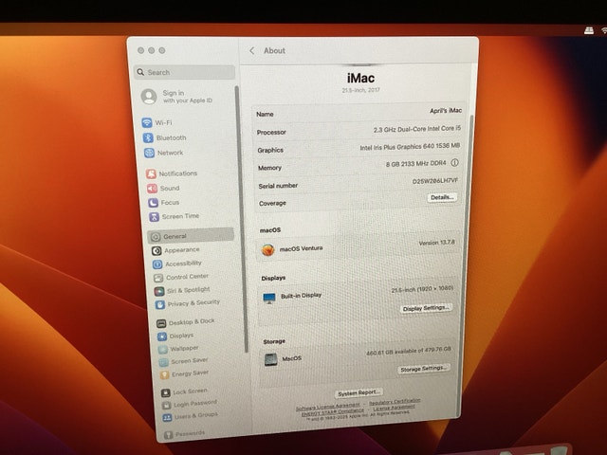Viewport: 607px width, 455px height.
Task: Select the General gear icon
Action: coord(156,237)
